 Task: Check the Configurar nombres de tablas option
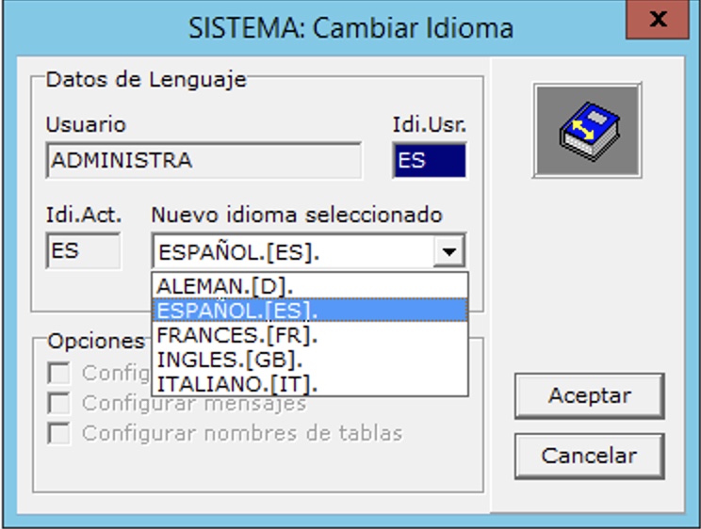(x=58, y=434)
